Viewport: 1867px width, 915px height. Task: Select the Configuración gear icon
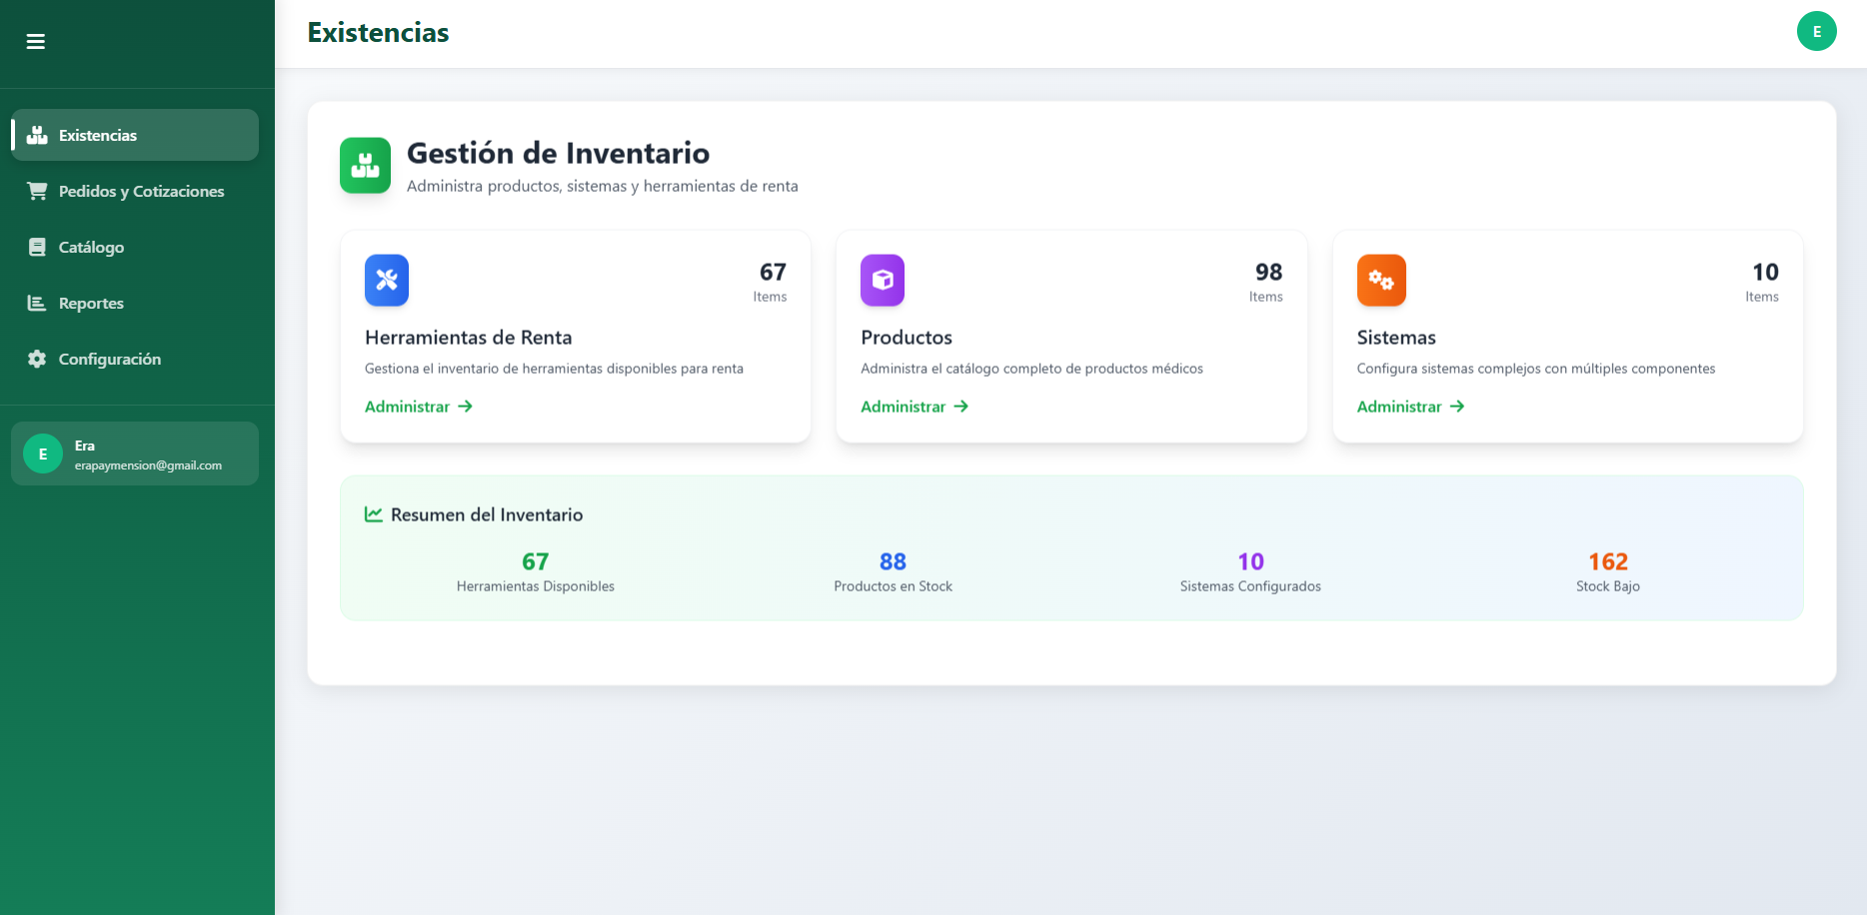pyautogui.click(x=37, y=359)
